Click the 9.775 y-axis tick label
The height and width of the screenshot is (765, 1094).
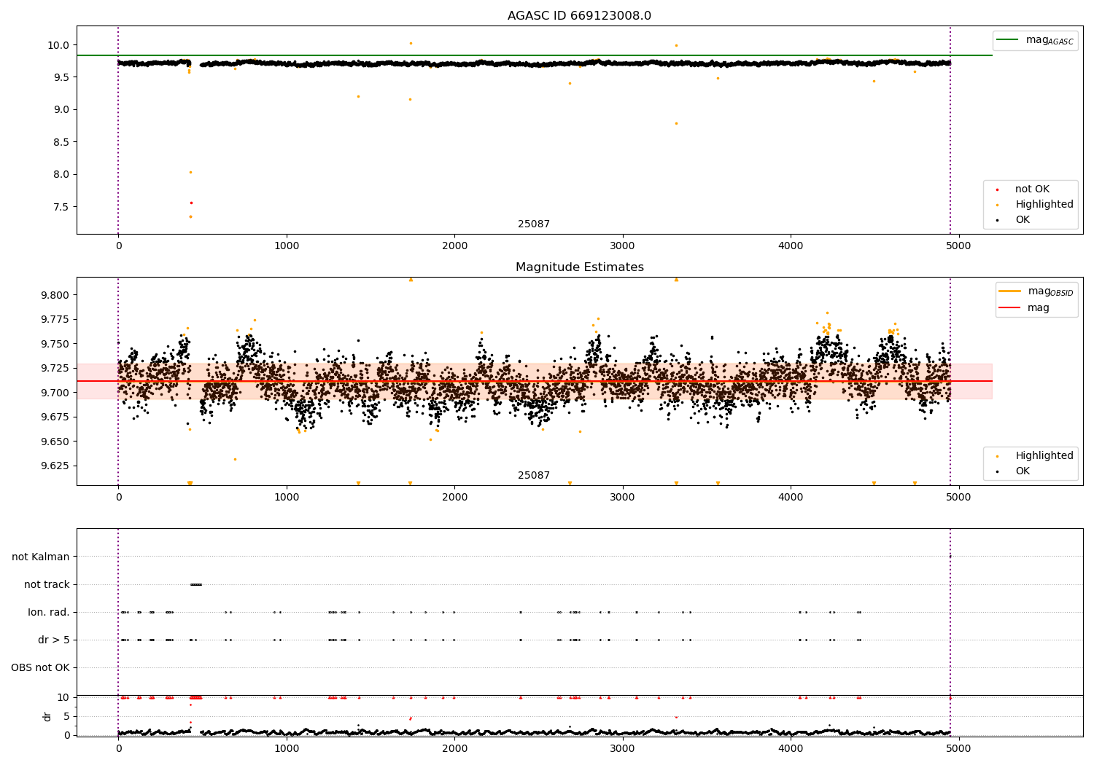click(55, 319)
